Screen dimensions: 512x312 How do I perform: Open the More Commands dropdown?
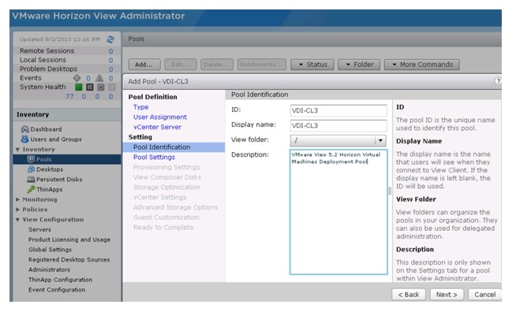[422, 65]
